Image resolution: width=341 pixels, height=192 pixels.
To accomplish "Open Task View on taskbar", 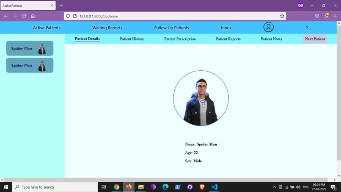I will [104, 187].
